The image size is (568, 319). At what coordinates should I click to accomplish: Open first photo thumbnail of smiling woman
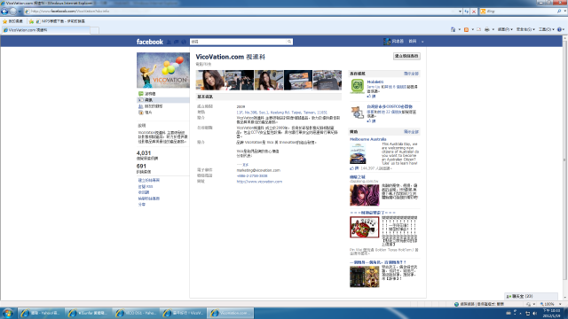point(210,80)
